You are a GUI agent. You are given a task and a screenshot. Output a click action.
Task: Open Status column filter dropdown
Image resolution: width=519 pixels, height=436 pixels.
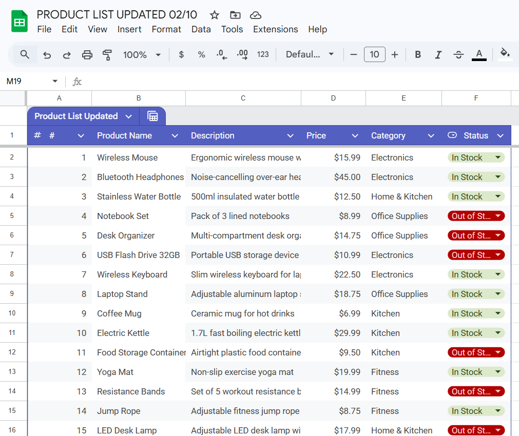pos(500,135)
